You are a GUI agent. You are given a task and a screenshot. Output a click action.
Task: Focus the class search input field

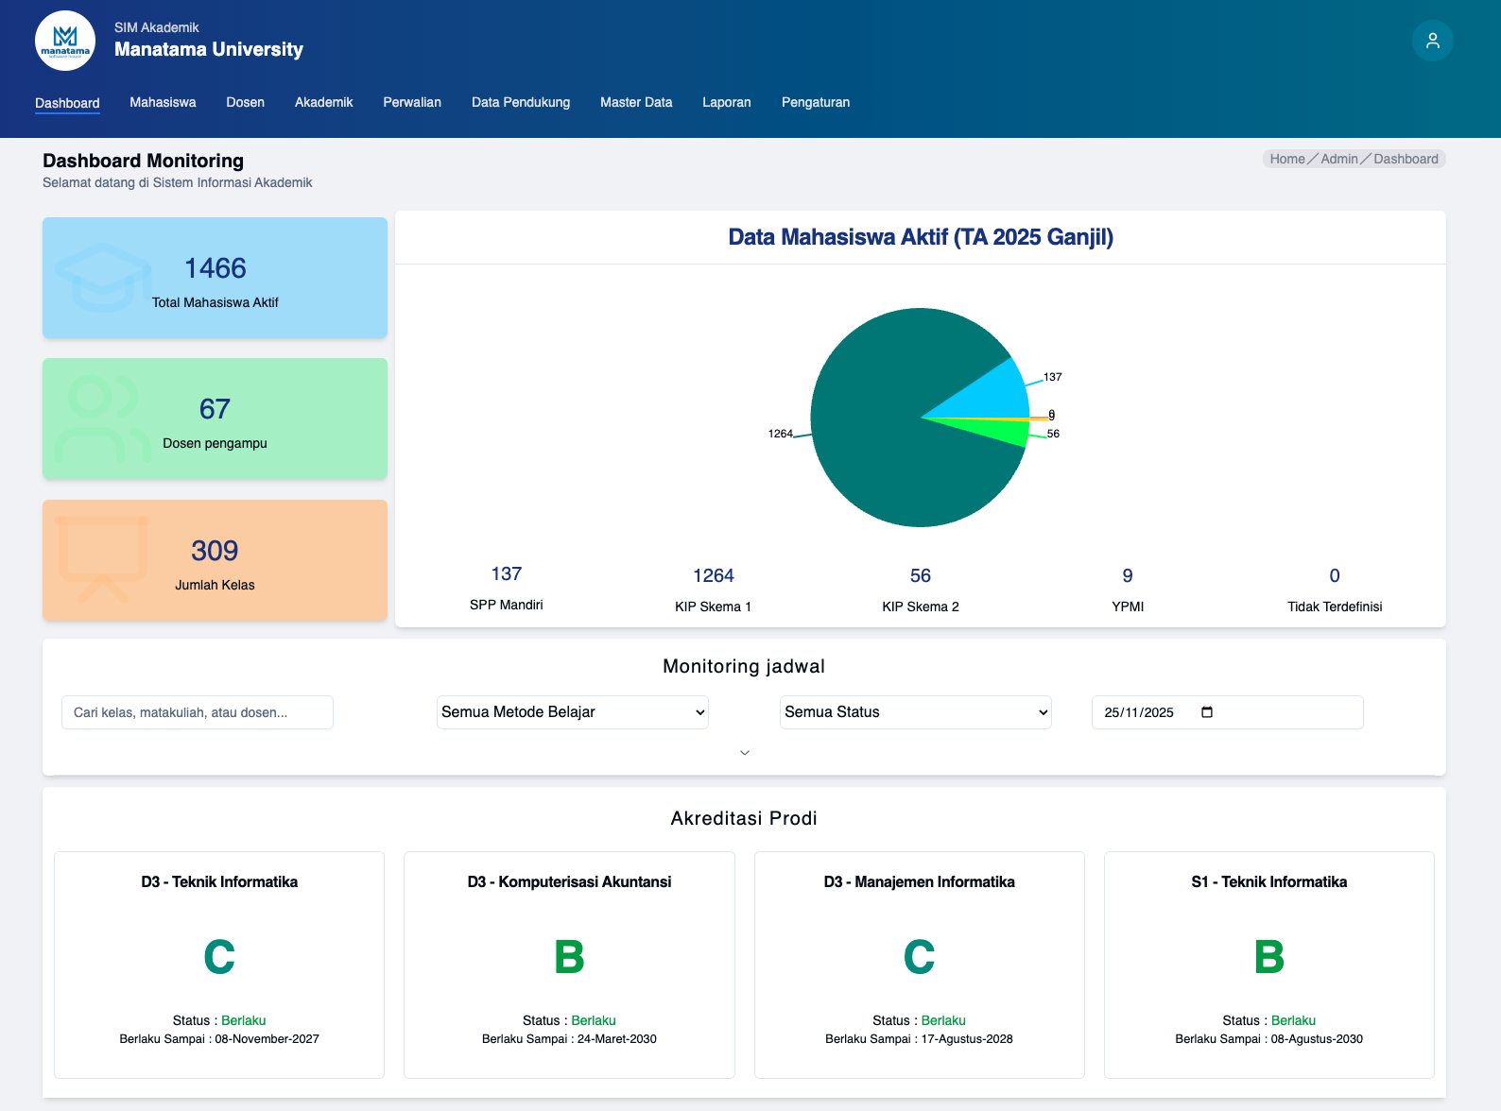click(x=198, y=712)
